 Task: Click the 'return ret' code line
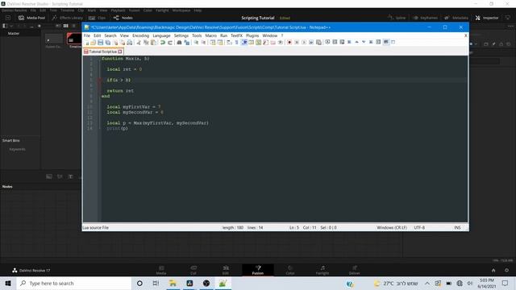(120, 91)
